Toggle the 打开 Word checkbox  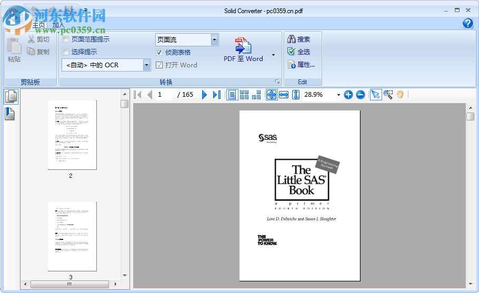pyautogui.click(x=159, y=65)
